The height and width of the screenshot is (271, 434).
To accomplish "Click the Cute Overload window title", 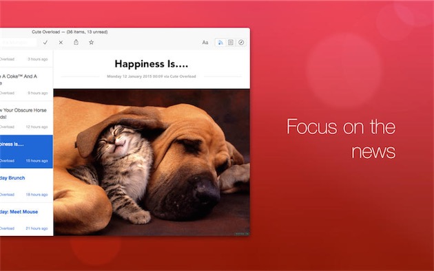I will pos(70,32).
